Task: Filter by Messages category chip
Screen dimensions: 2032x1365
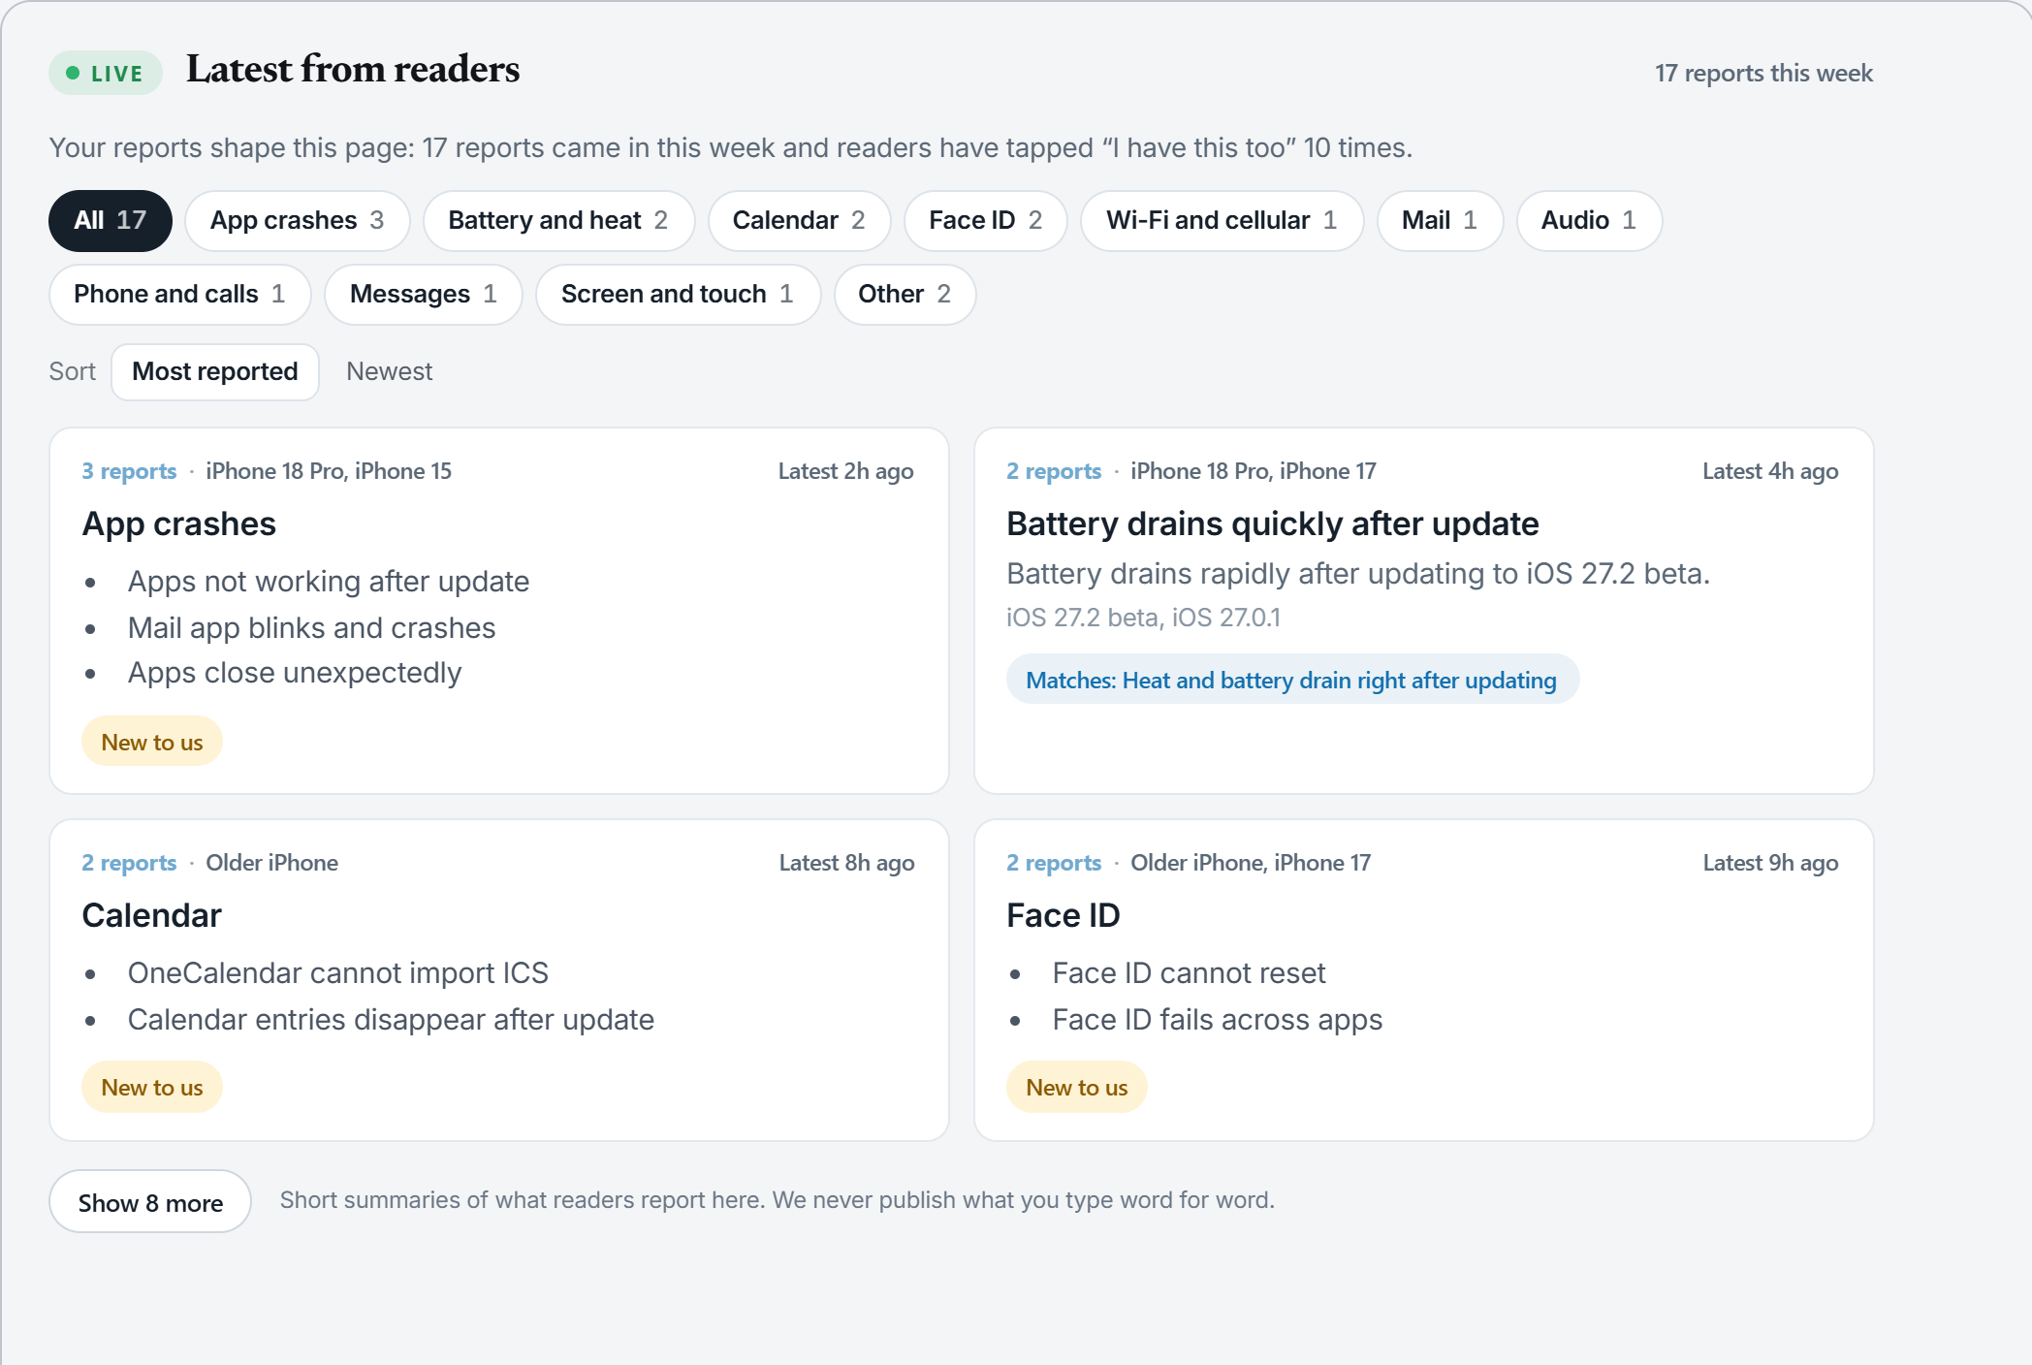Action: pos(424,294)
